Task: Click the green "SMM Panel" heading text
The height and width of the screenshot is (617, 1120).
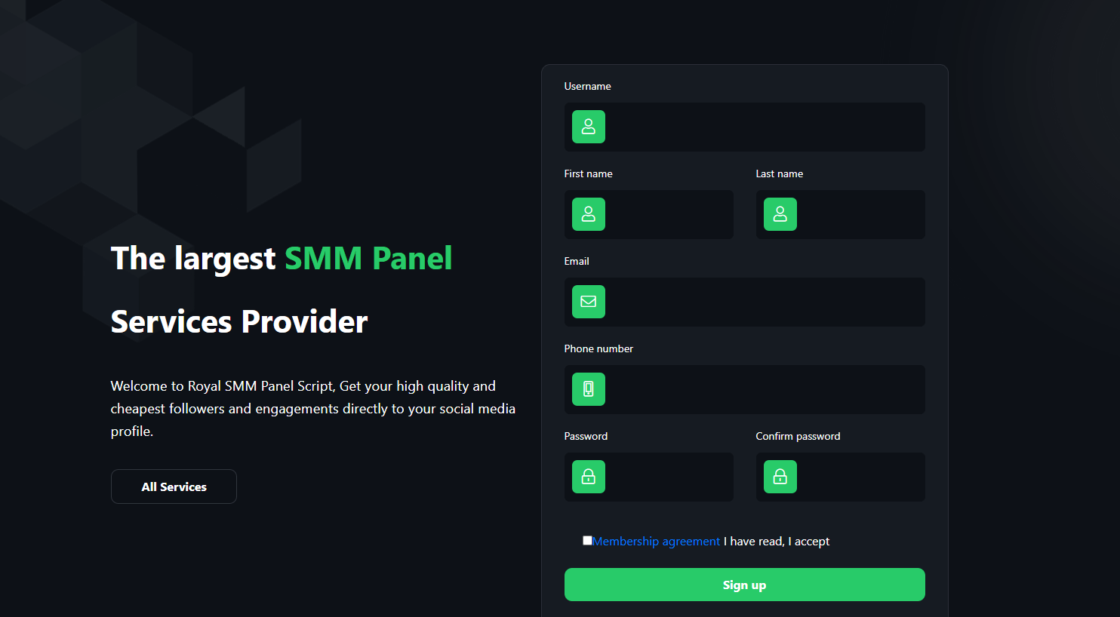Action: pyautogui.click(x=368, y=259)
